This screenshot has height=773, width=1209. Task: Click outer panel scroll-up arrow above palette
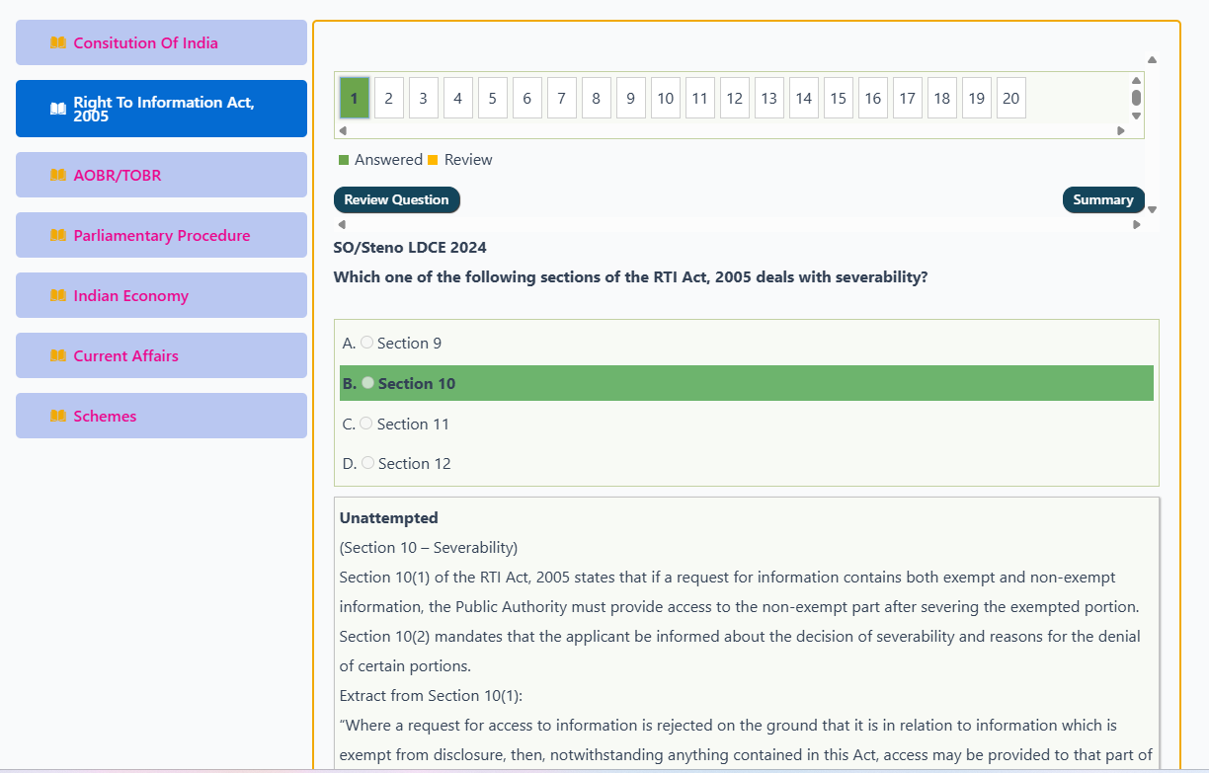click(x=1152, y=60)
